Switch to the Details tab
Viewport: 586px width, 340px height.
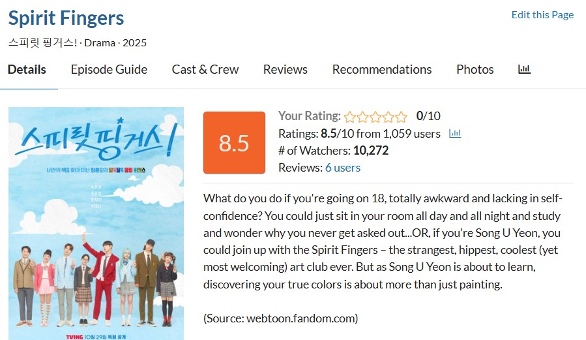click(x=27, y=69)
